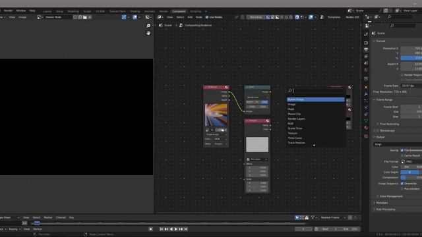Toggle the Backdrop button in node header
Image resolution: width=422 pixels, height=237 pixels.
point(256,17)
